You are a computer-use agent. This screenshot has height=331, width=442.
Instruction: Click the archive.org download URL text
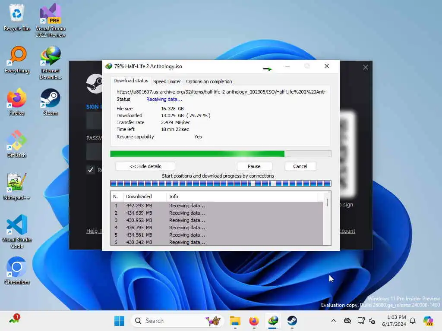[221, 92]
